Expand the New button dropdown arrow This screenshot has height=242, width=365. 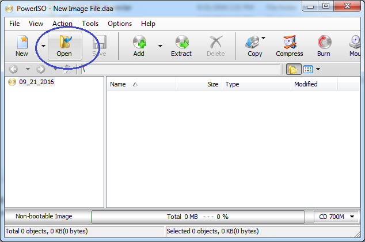click(43, 46)
